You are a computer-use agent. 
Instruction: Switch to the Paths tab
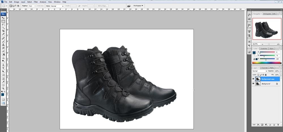click(272, 68)
